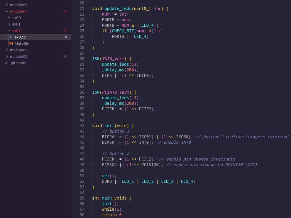Viewport: 291px width, 218px height.
Task: Click ISC00 on line 44
Action: point(182,137)
